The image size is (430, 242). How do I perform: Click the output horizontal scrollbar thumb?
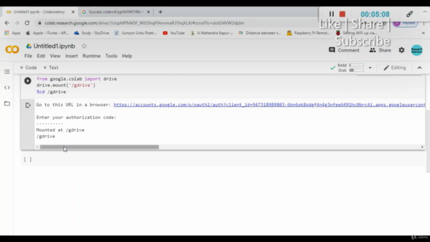99,147
